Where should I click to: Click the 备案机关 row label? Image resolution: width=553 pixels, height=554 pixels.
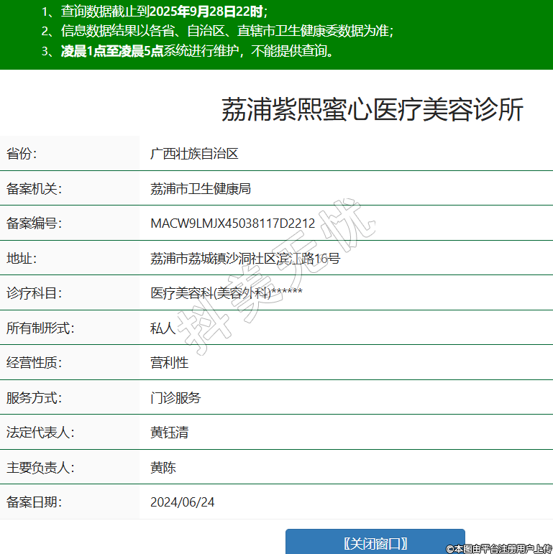tap(34, 189)
